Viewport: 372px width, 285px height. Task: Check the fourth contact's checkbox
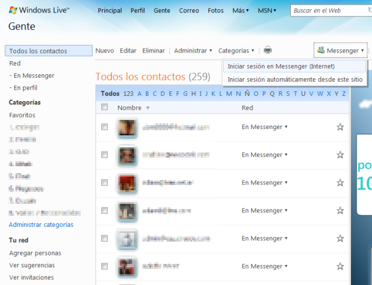click(104, 210)
